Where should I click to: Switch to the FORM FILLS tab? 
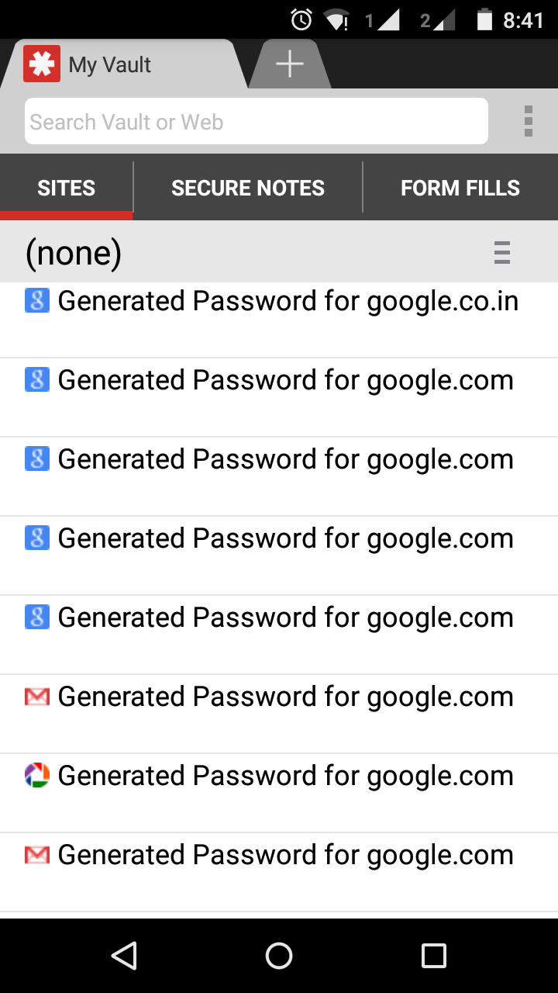click(x=461, y=187)
